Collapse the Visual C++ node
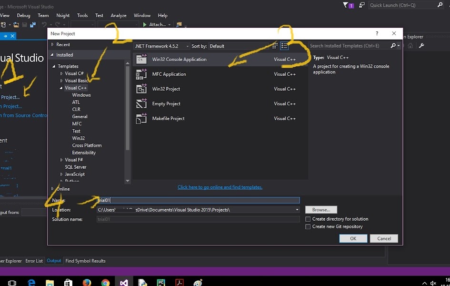The height and width of the screenshot is (286, 450). tap(61, 88)
